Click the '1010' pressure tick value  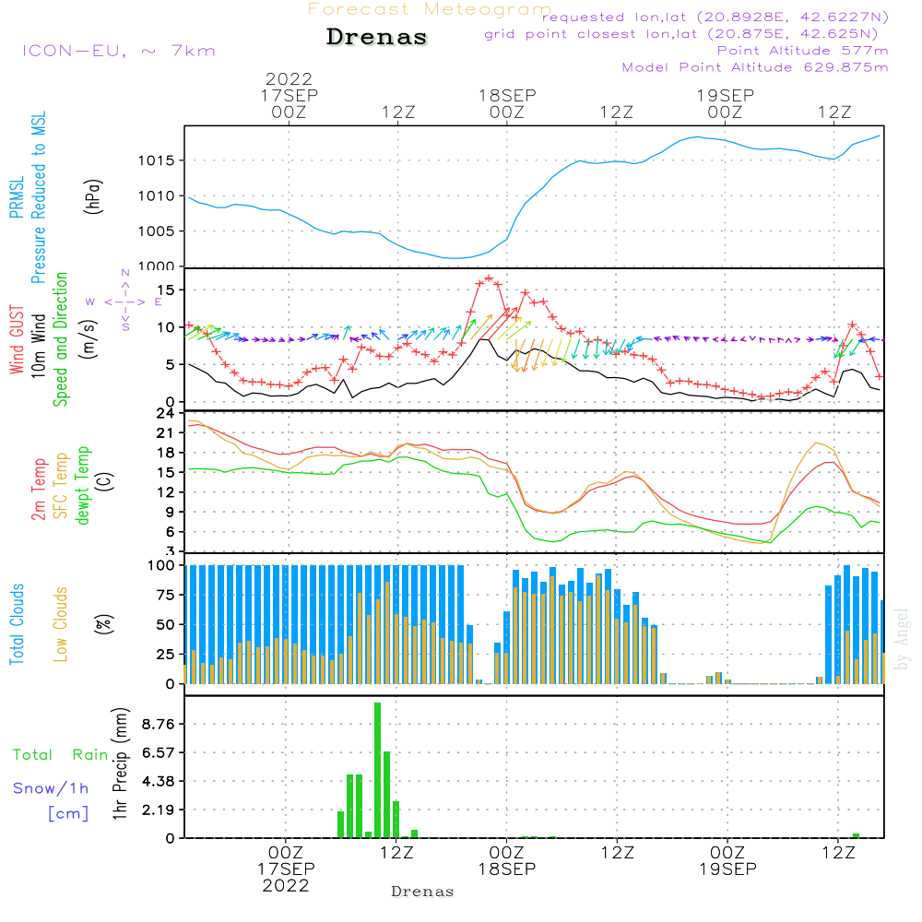(157, 195)
